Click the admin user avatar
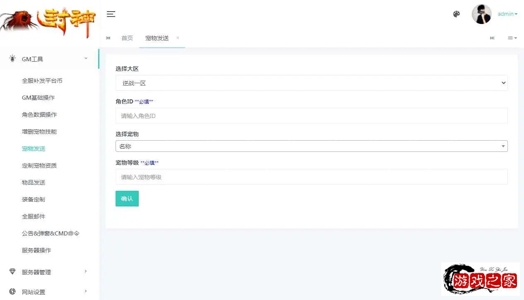This screenshot has width=524, height=300. point(481,14)
